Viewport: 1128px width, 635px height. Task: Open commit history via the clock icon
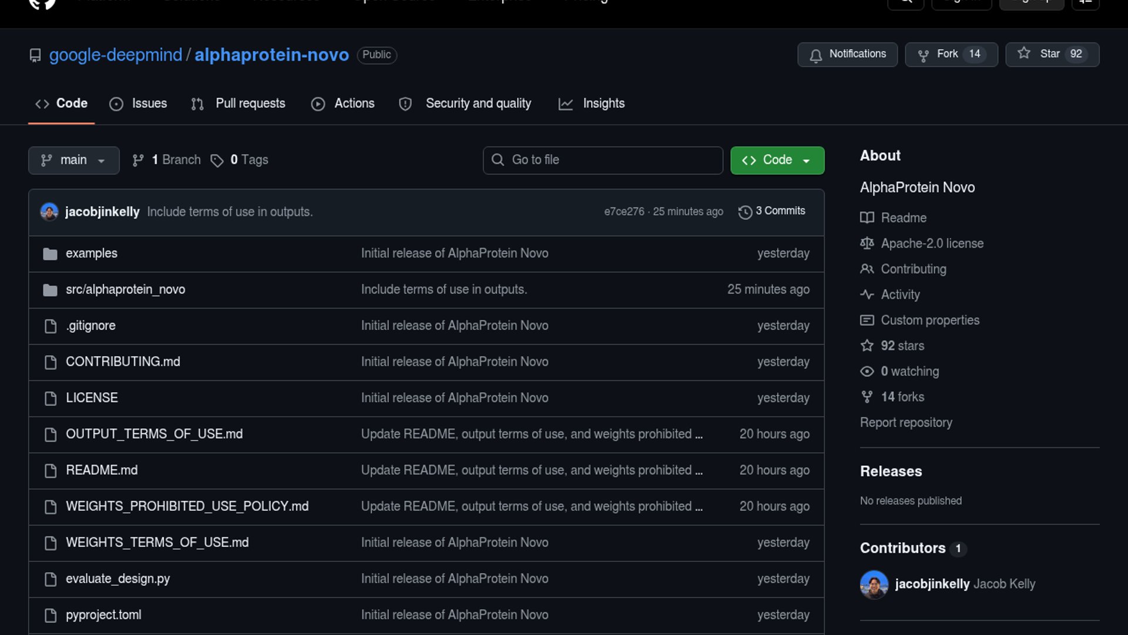pyautogui.click(x=745, y=212)
